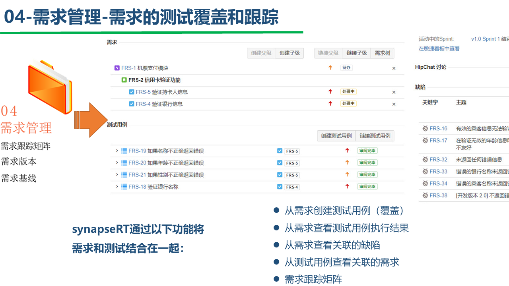Click the bug icon beside FRS-33
The width and height of the screenshot is (509, 286).
coord(425,171)
